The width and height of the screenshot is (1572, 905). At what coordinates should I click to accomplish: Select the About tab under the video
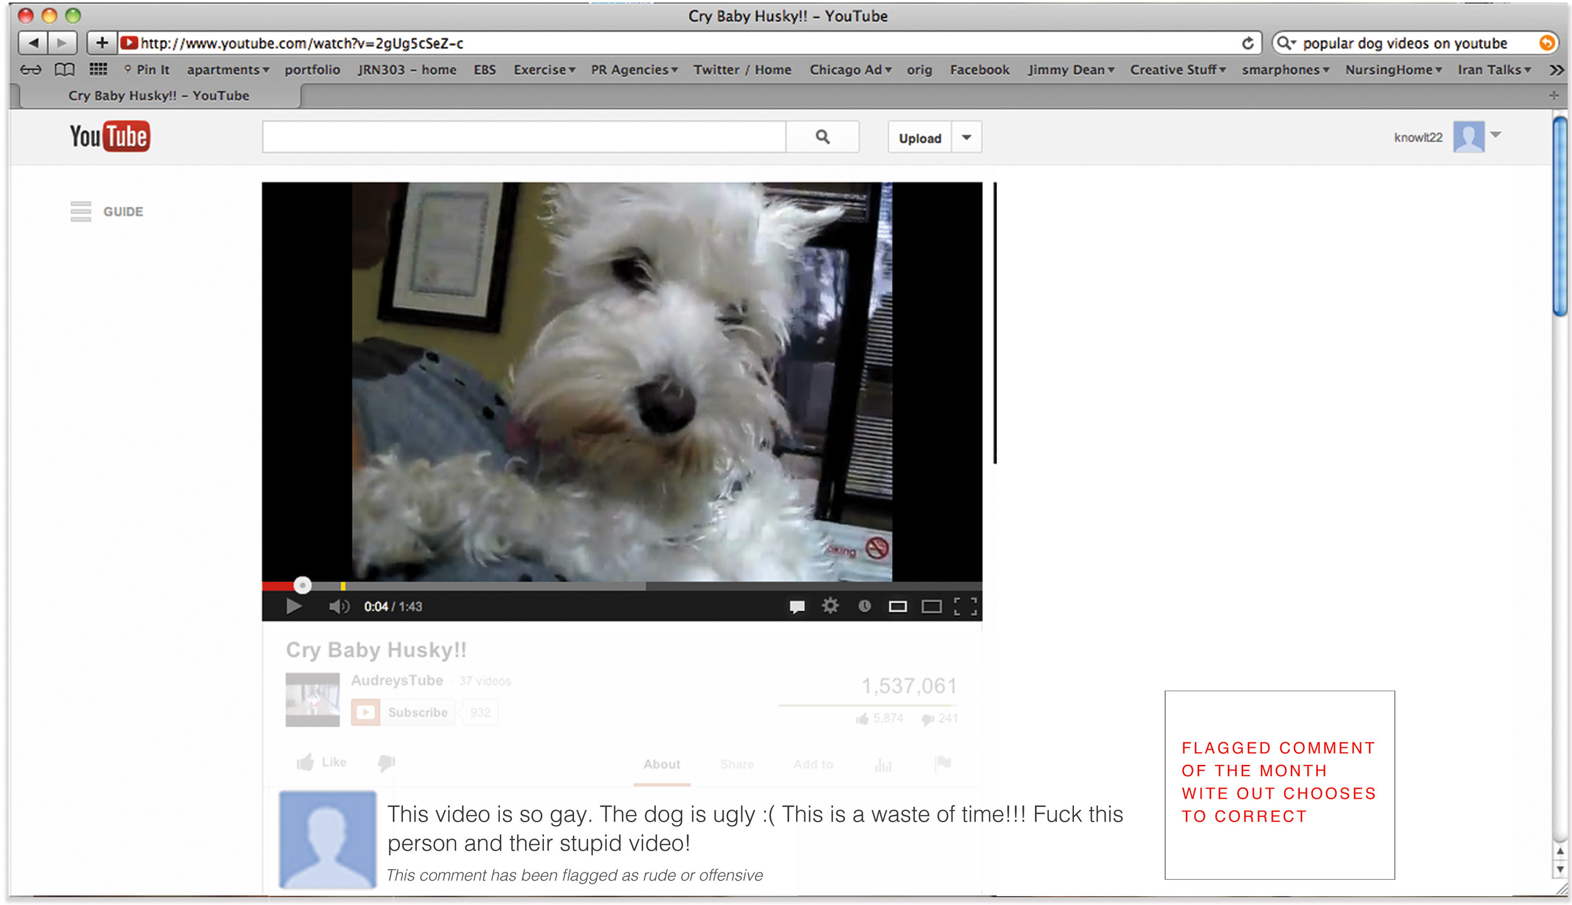tap(661, 764)
